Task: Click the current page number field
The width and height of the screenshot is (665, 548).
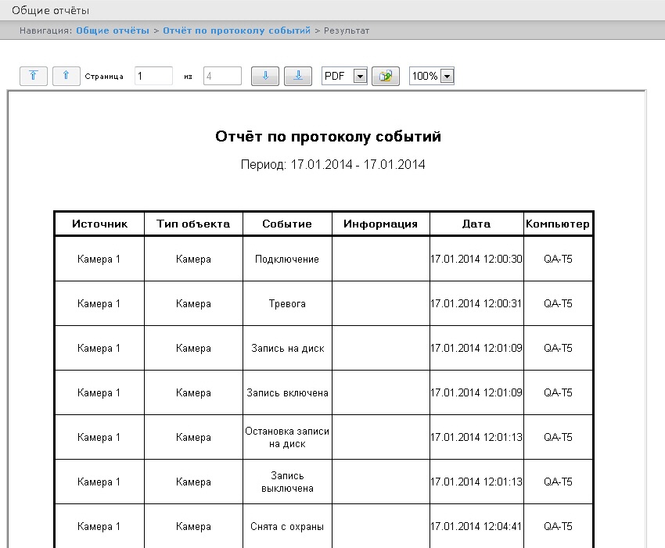Action: [x=153, y=76]
